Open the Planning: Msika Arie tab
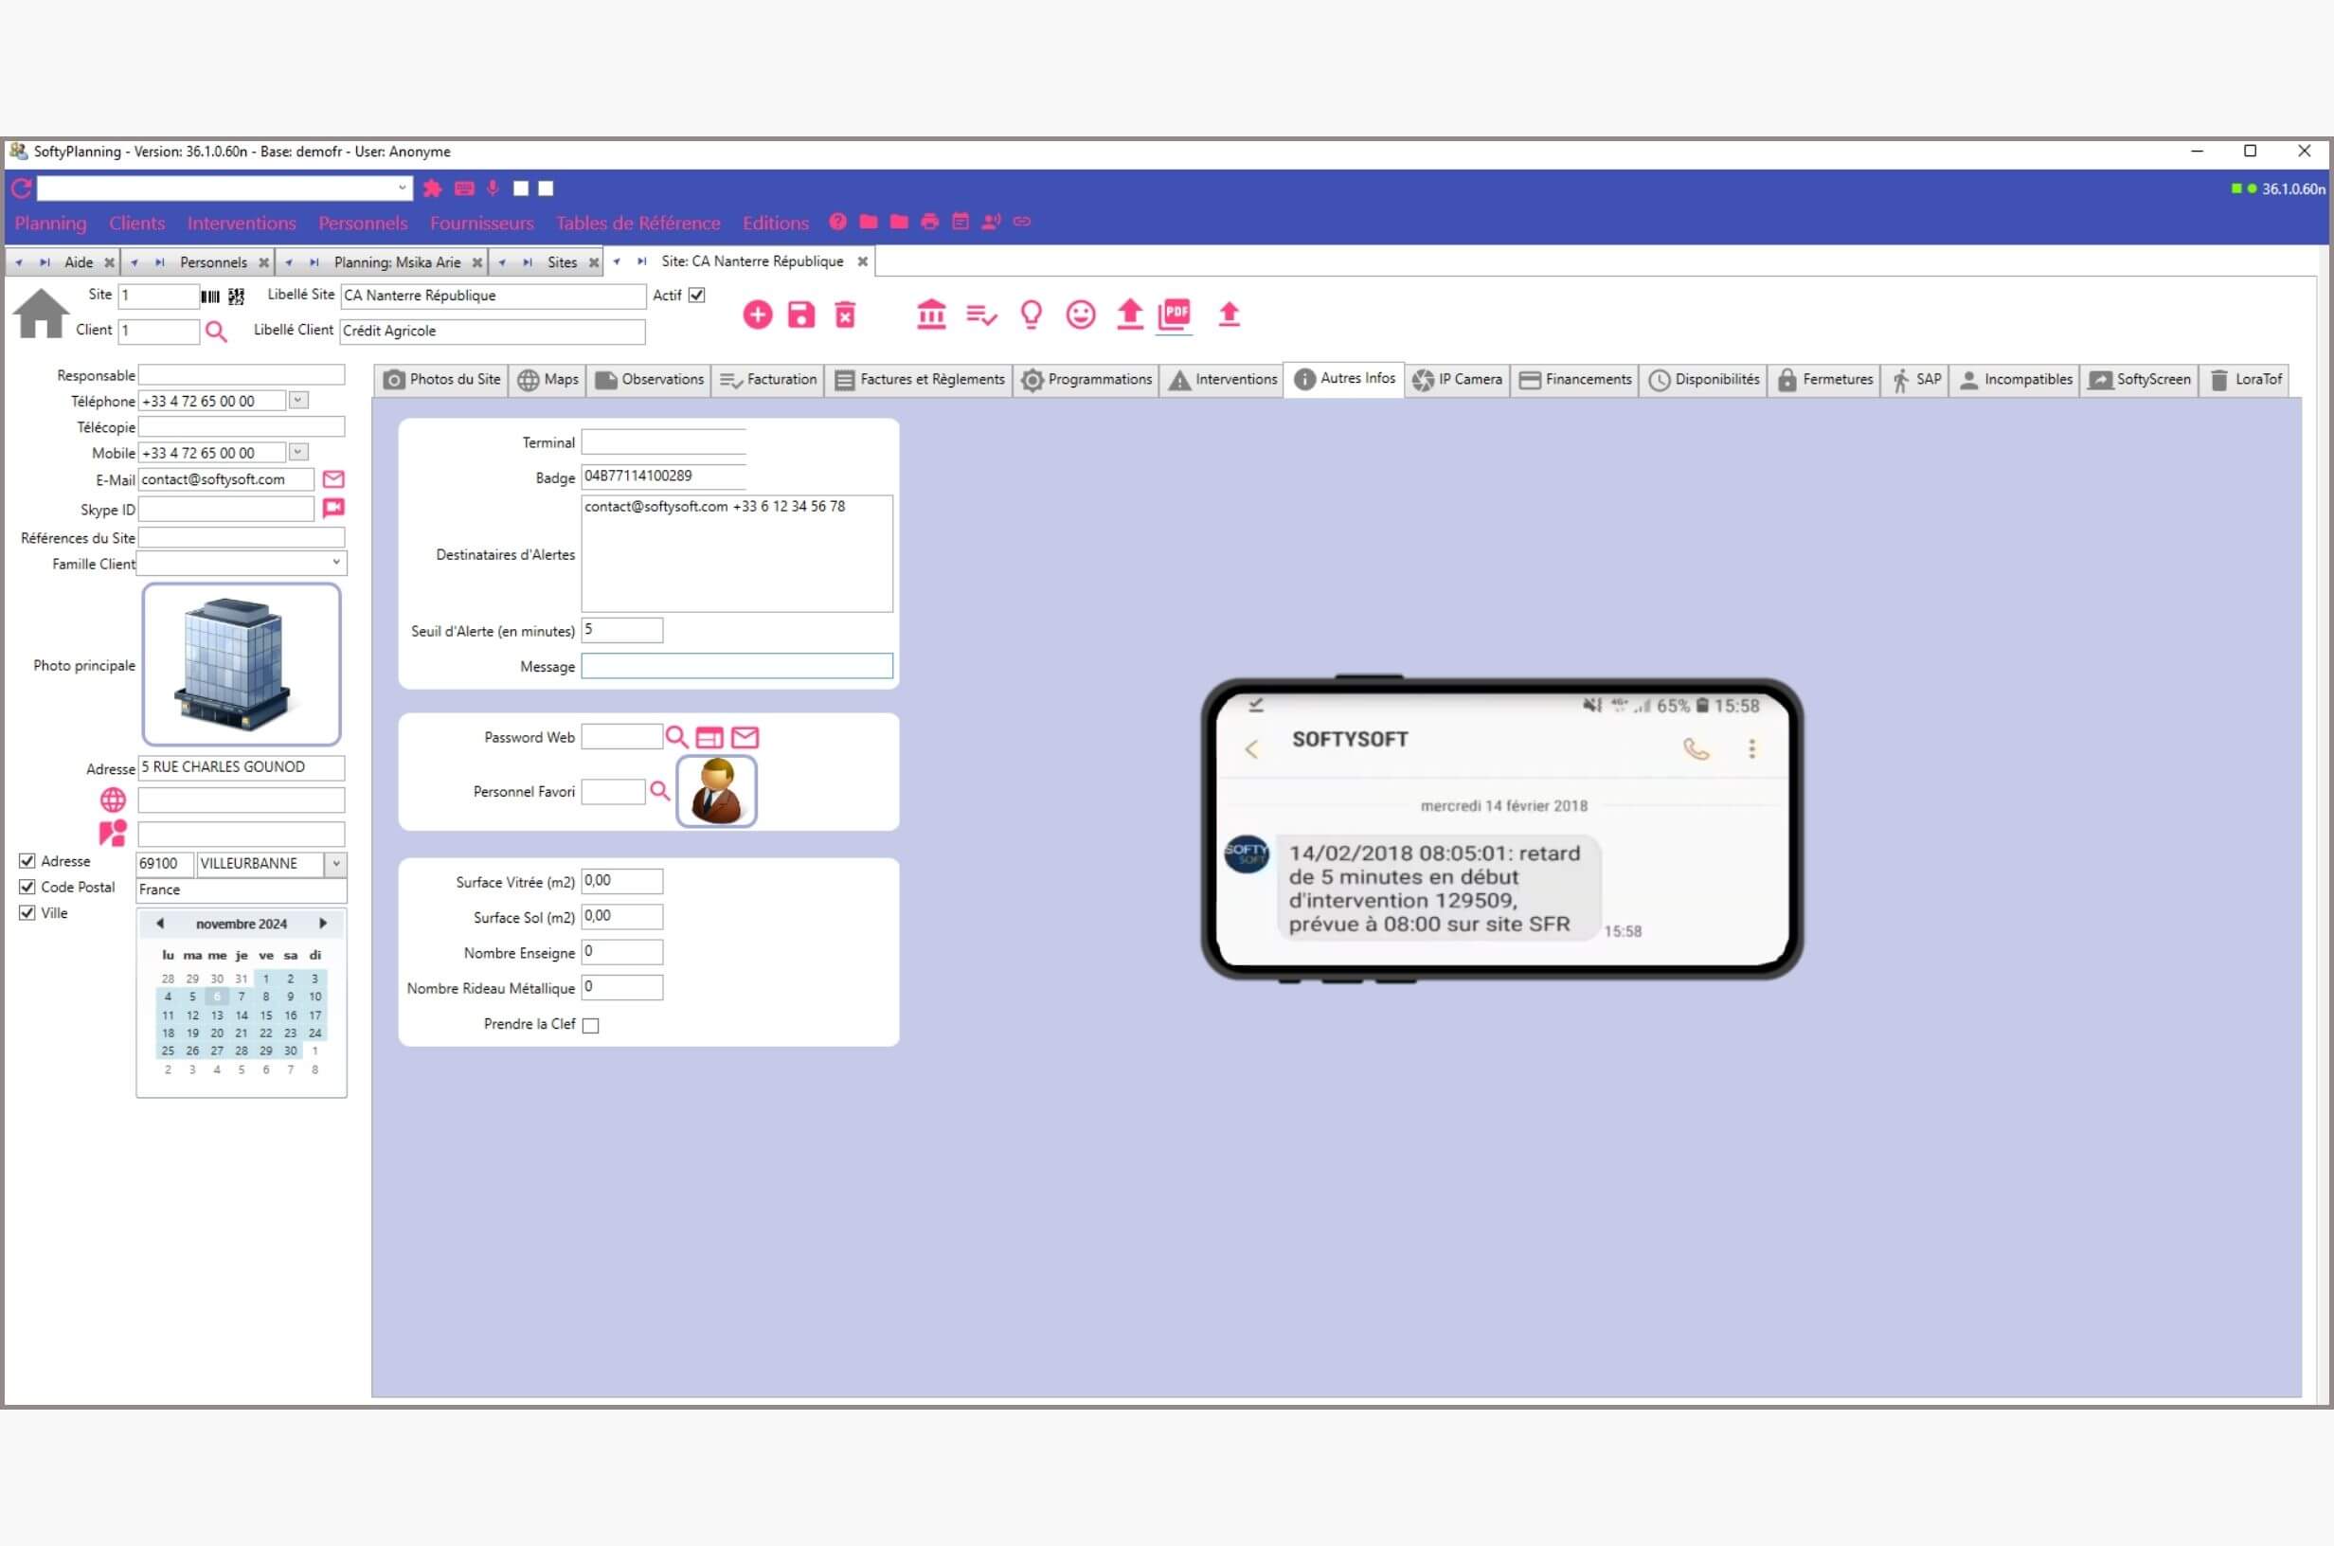The height and width of the screenshot is (1546, 2334). [x=397, y=261]
